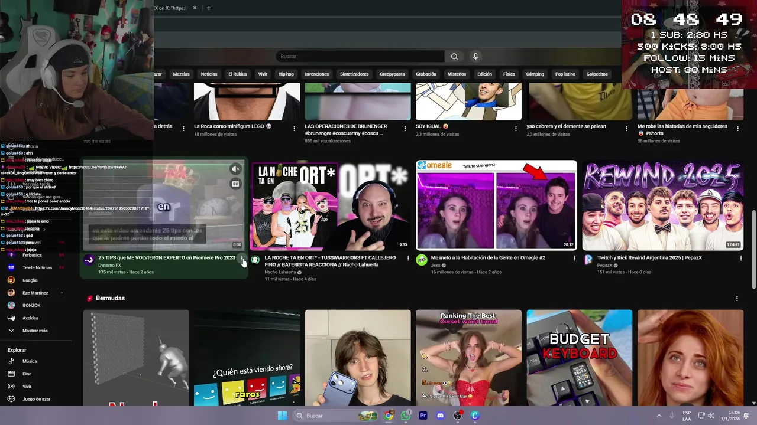This screenshot has width=757, height=425.
Task: Select the Noticias filter chip
Action: pyautogui.click(x=209, y=74)
